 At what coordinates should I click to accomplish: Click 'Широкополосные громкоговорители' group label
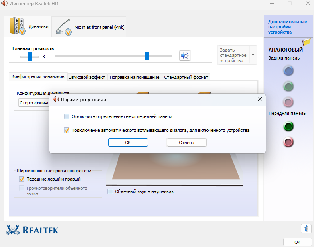tap(54, 171)
